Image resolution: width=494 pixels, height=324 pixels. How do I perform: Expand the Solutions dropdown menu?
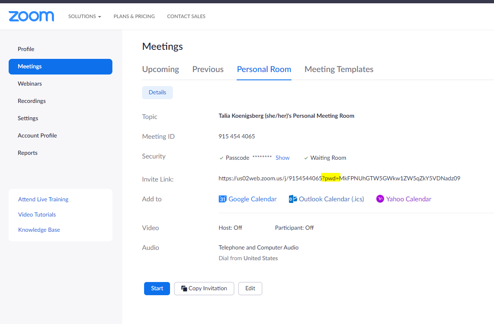click(x=84, y=16)
